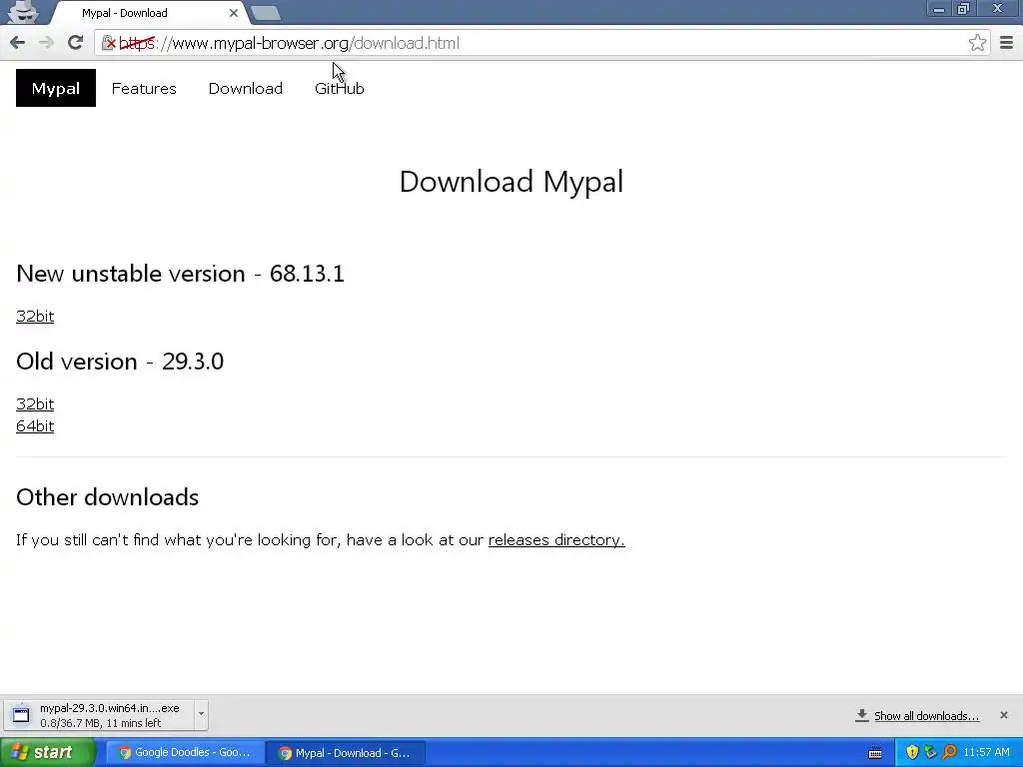Click the green arrows tray icon
Screen dimensions: 1023x767
(930, 753)
